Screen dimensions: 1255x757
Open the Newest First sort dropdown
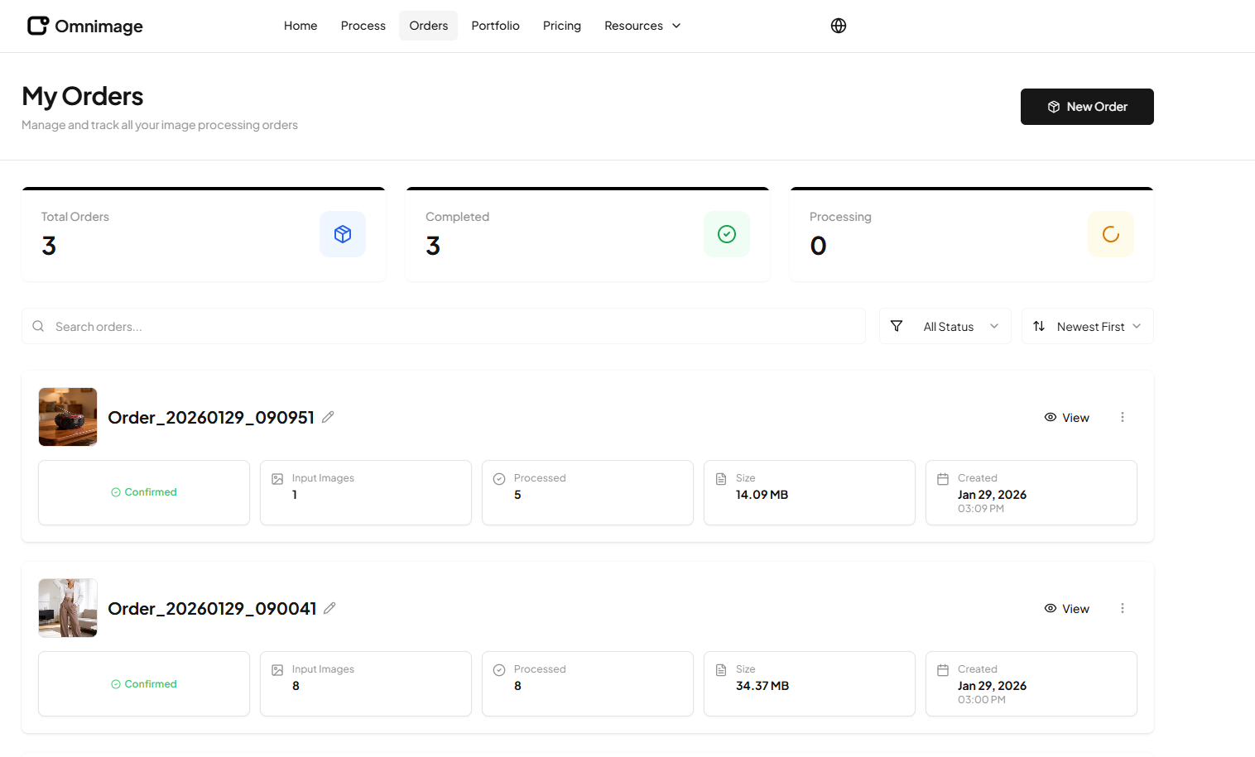tap(1088, 327)
